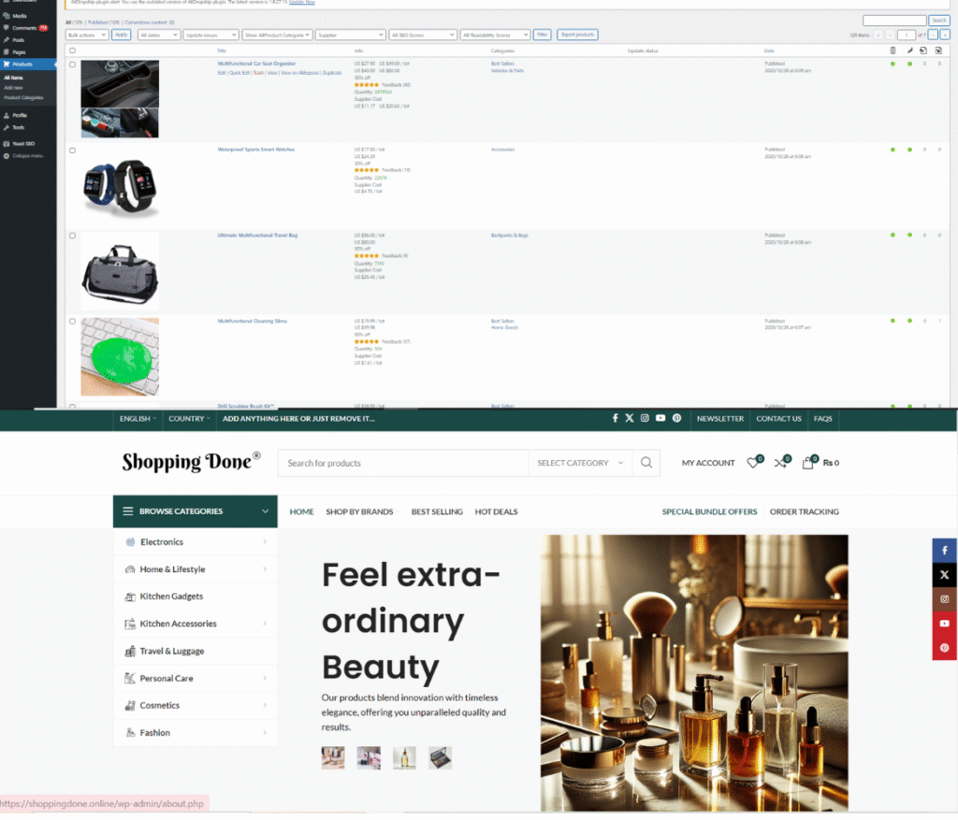Open the shopping cart bag icon
This screenshot has width=958, height=820.
click(807, 463)
